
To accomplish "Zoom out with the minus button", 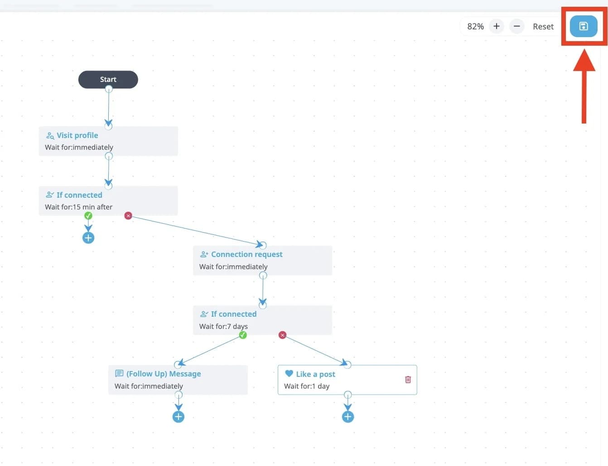I will tap(516, 26).
